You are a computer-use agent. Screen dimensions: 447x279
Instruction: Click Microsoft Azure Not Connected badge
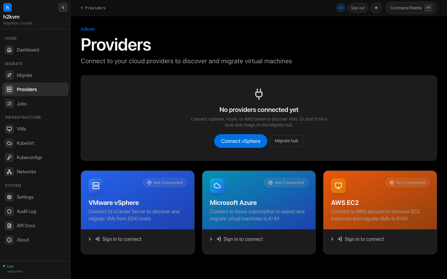click(286, 183)
